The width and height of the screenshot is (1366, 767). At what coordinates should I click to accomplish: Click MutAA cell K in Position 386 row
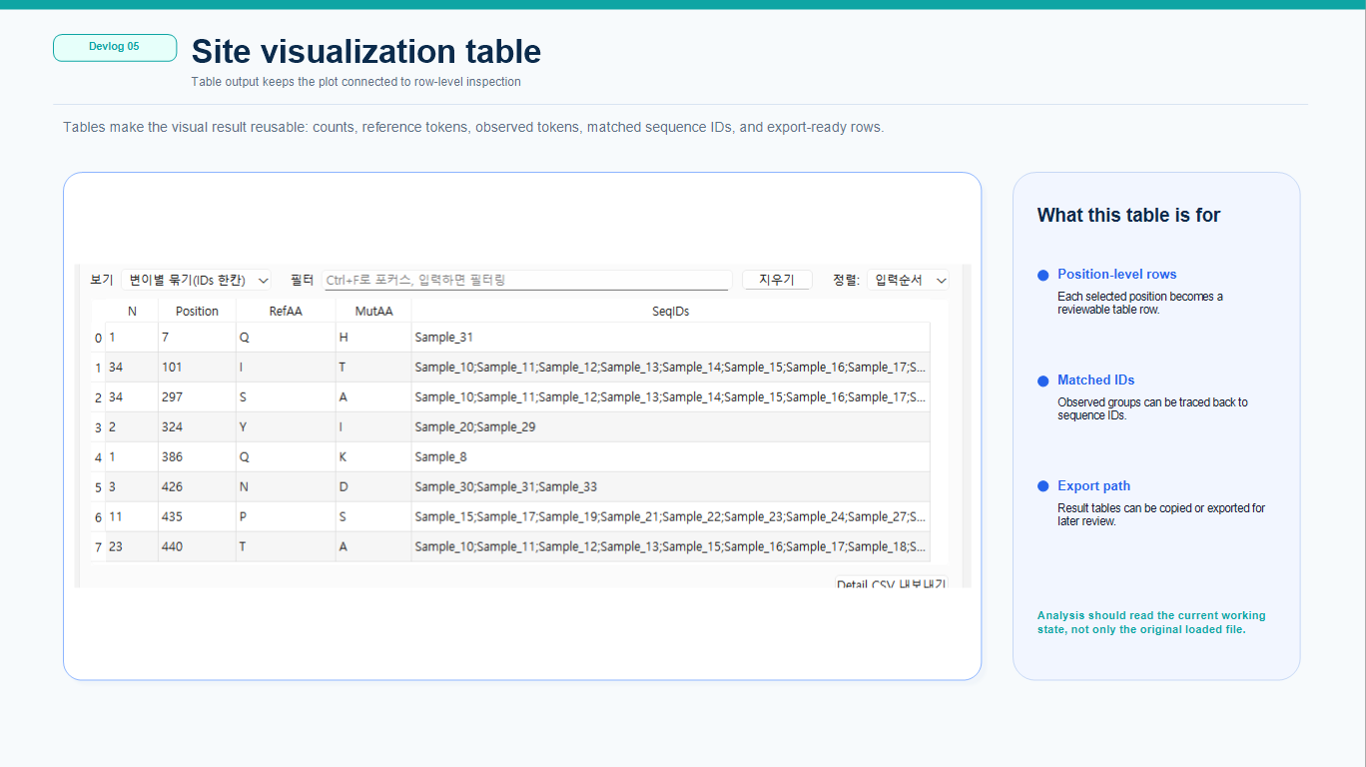click(x=373, y=457)
